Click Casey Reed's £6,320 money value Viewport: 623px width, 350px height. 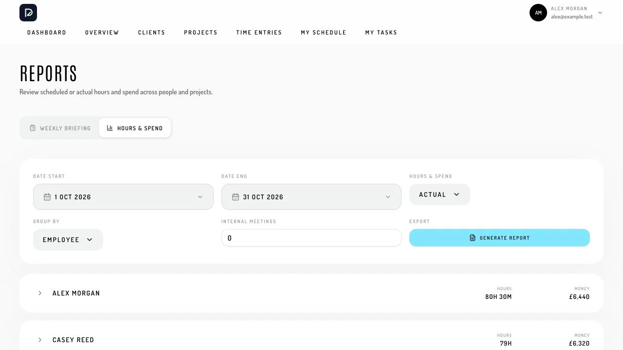(579, 344)
